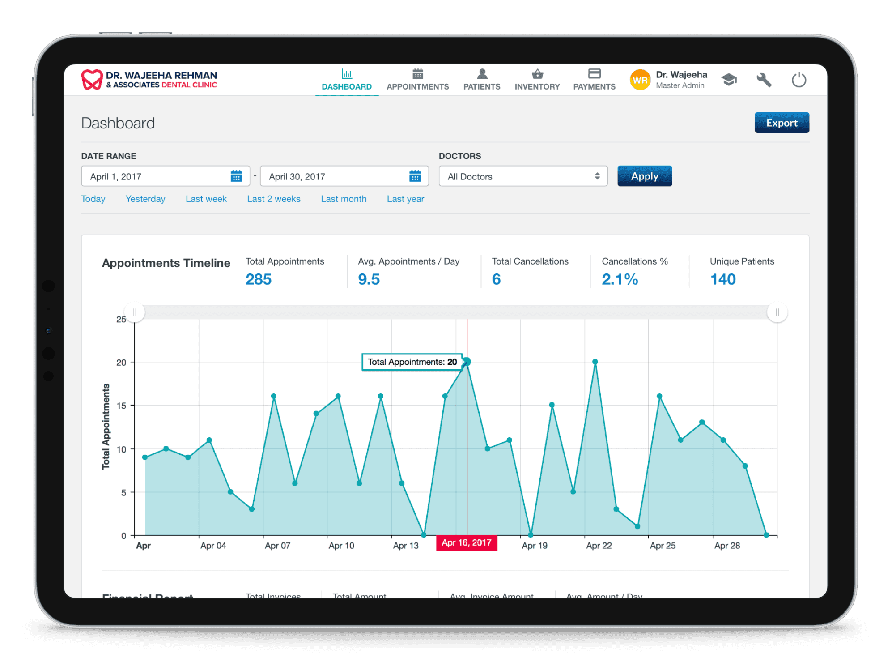
Task: Click the Patients navigation icon
Action: (x=481, y=75)
